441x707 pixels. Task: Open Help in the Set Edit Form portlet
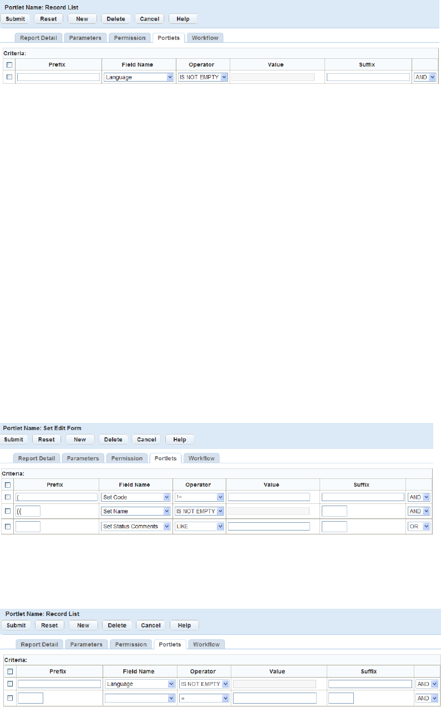pos(180,440)
